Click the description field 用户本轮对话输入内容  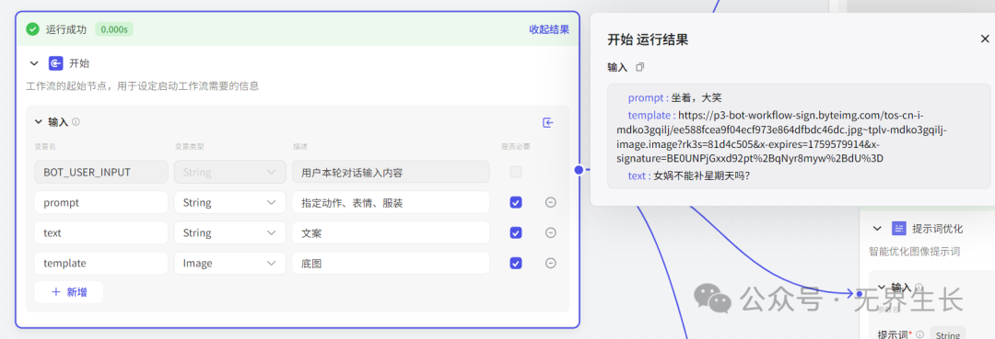tap(391, 172)
